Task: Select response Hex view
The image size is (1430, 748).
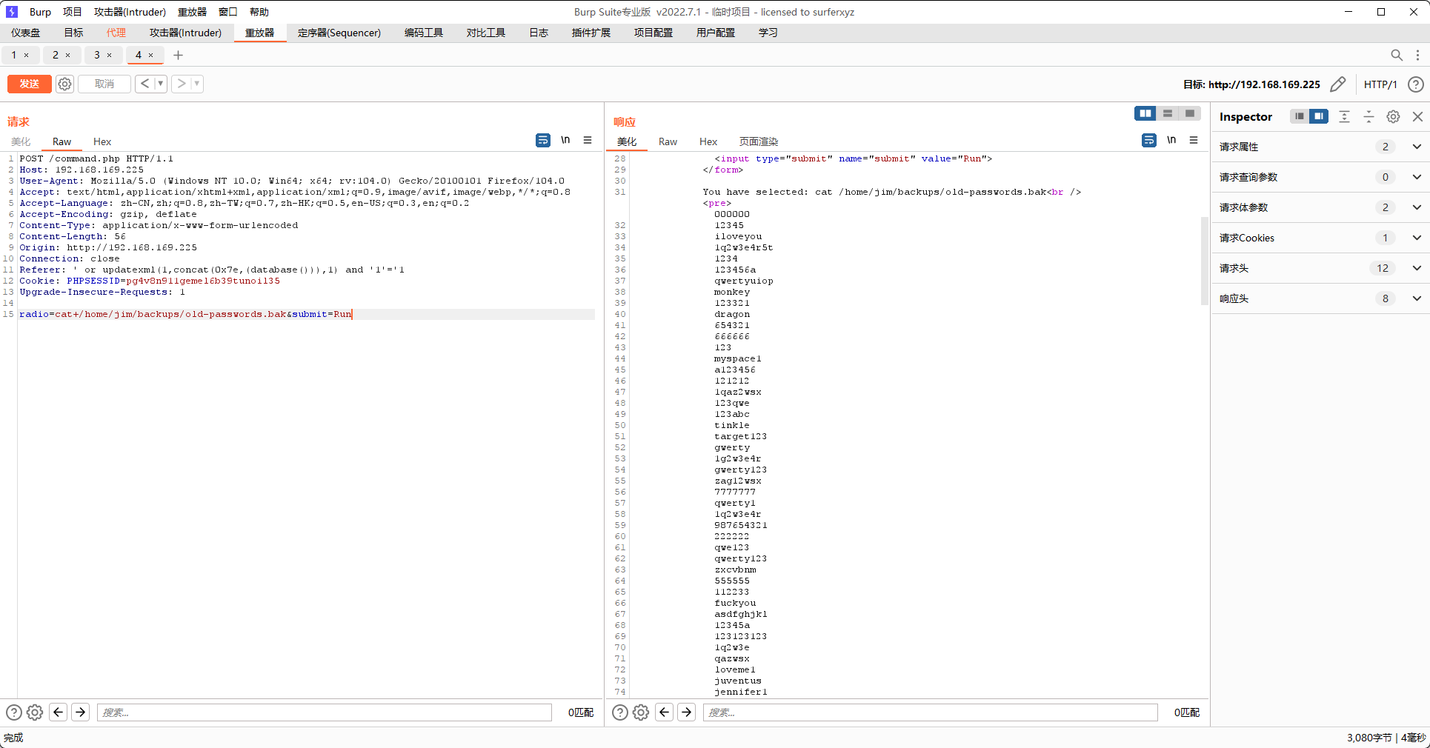Action: click(x=708, y=141)
